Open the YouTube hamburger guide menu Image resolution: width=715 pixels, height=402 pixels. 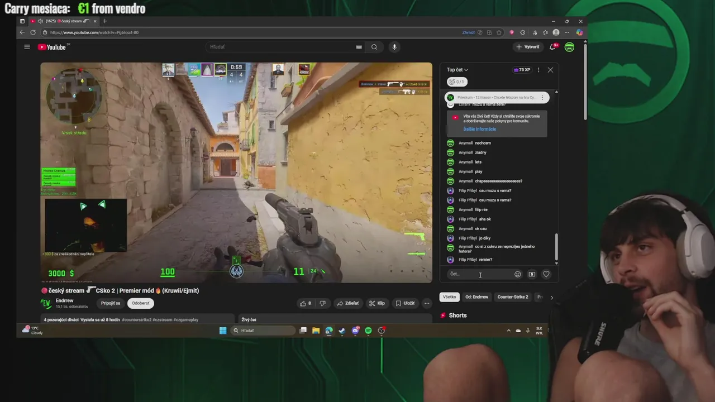27,47
